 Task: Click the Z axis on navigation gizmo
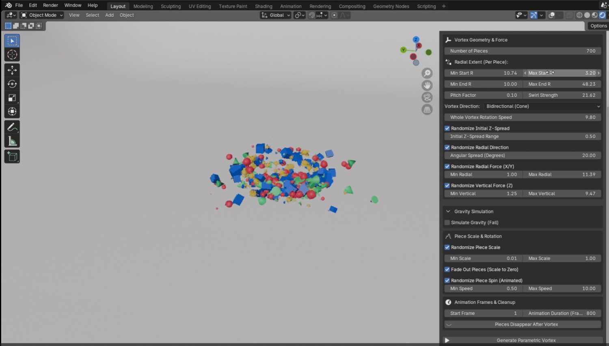(416, 39)
